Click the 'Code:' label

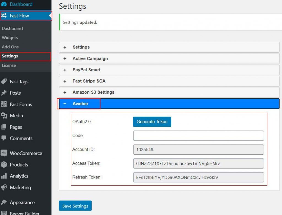pyautogui.click(x=78, y=135)
